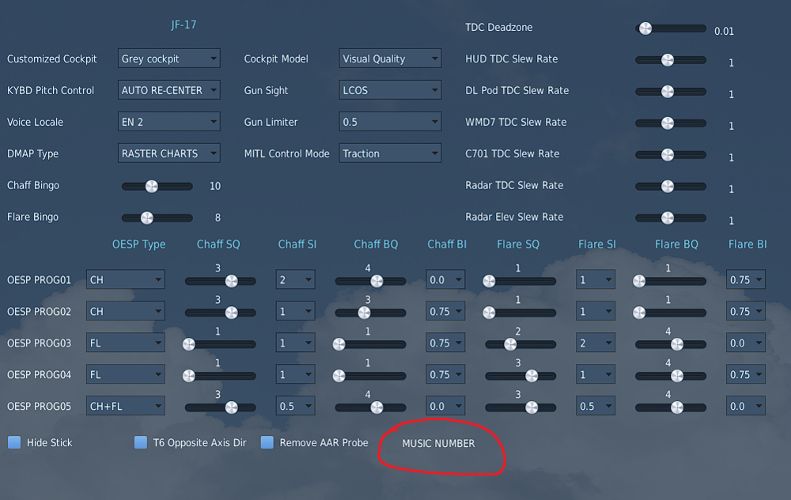Click PROG01 Chaff SQ slider

221,281
